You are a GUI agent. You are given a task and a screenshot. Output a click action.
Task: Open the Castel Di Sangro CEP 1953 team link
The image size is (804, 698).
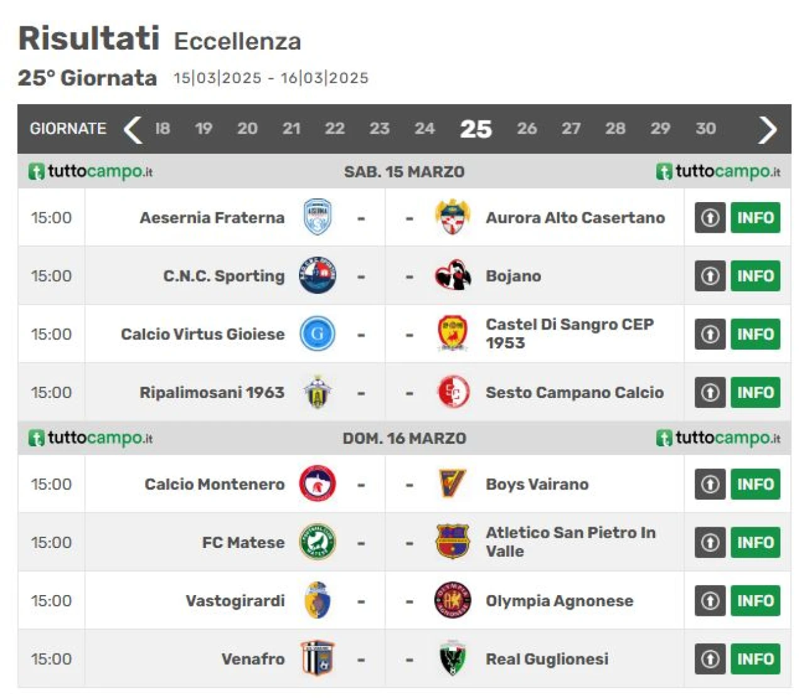(x=570, y=334)
